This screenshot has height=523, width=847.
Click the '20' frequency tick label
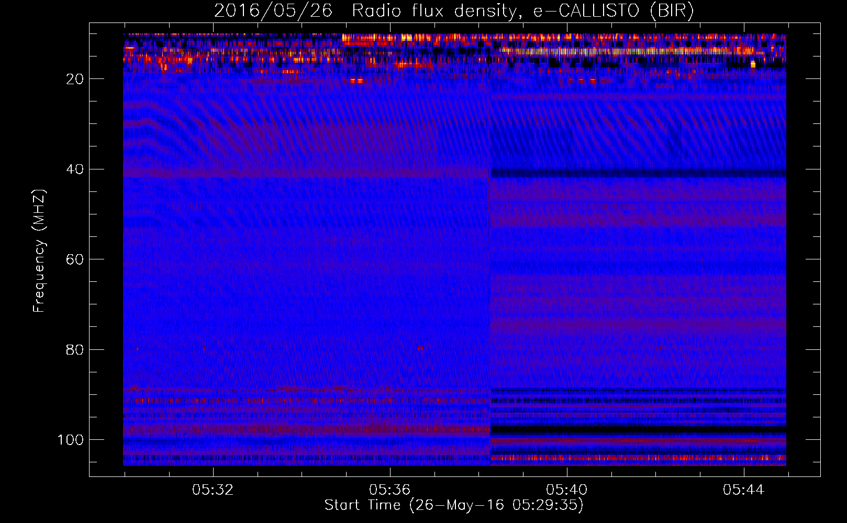pyautogui.click(x=75, y=79)
